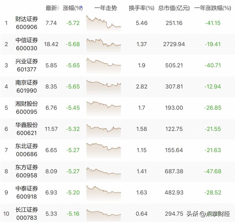Select yearly change -28.52
This screenshot has height=222, width=235.
click(x=213, y=193)
